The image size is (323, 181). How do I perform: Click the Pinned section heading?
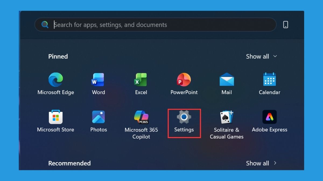point(58,56)
